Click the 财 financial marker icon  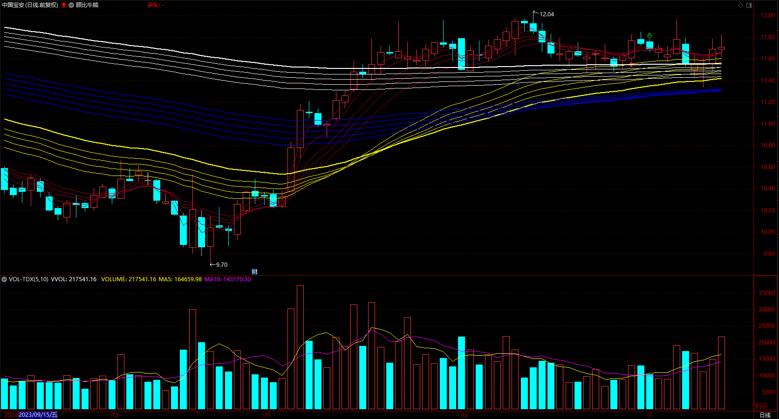(254, 271)
